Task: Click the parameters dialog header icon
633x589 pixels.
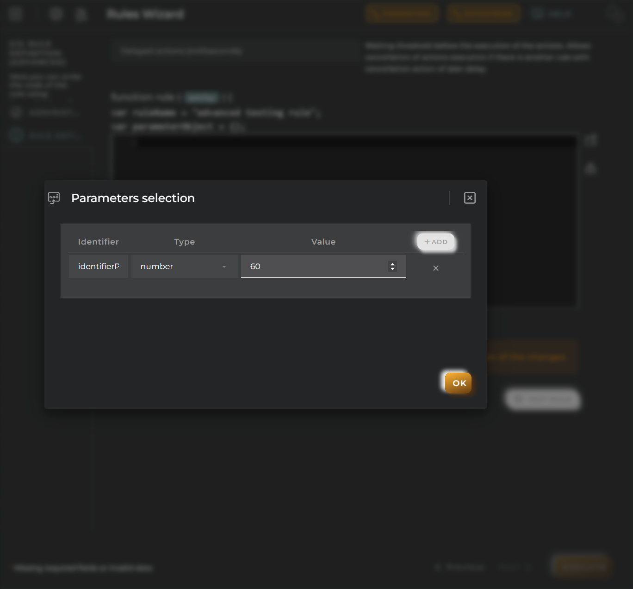Action: pos(54,198)
